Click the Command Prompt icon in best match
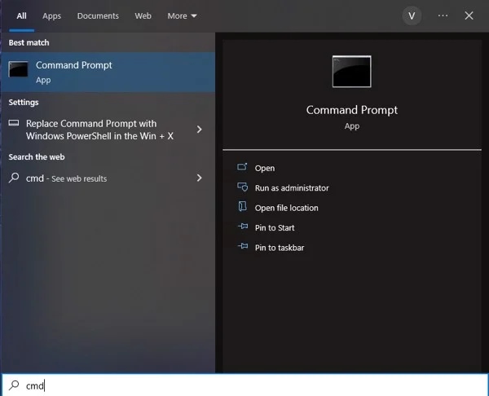489x396 pixels. click(x=18, y=69)
